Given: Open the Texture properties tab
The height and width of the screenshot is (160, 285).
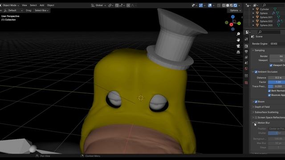Looking at the screenshot, I should [x=246, y=83].
